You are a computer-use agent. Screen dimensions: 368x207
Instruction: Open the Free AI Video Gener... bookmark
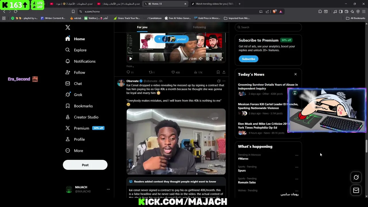pyautogui.click(x=178, y=18)
